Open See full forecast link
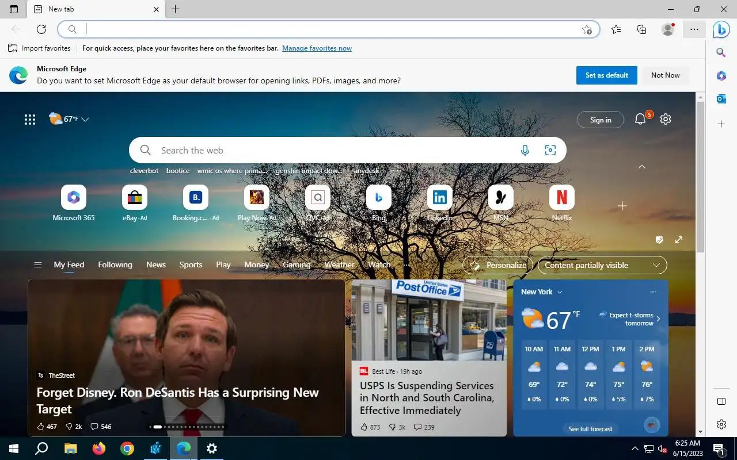Image resolution: width=737 pixels, height=460 pixels. click(590, 429)
